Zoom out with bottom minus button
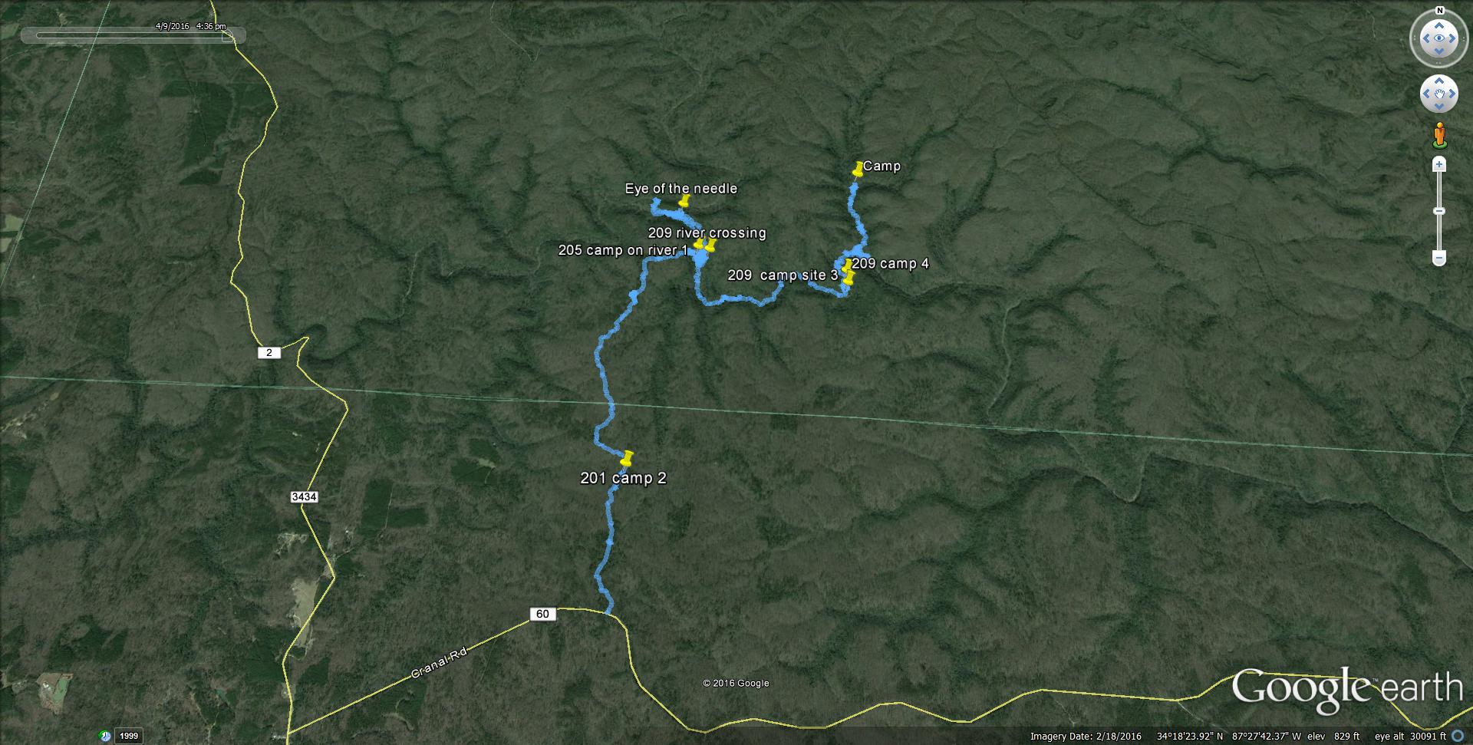 pyautogui.click(x=1439, y=259)
